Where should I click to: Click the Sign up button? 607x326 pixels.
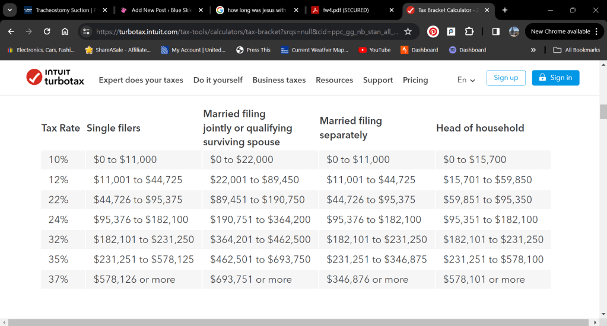506,78
